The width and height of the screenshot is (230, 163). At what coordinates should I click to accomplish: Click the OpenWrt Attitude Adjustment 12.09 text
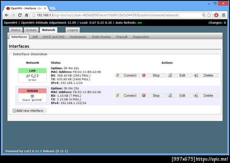click(49, 23)
